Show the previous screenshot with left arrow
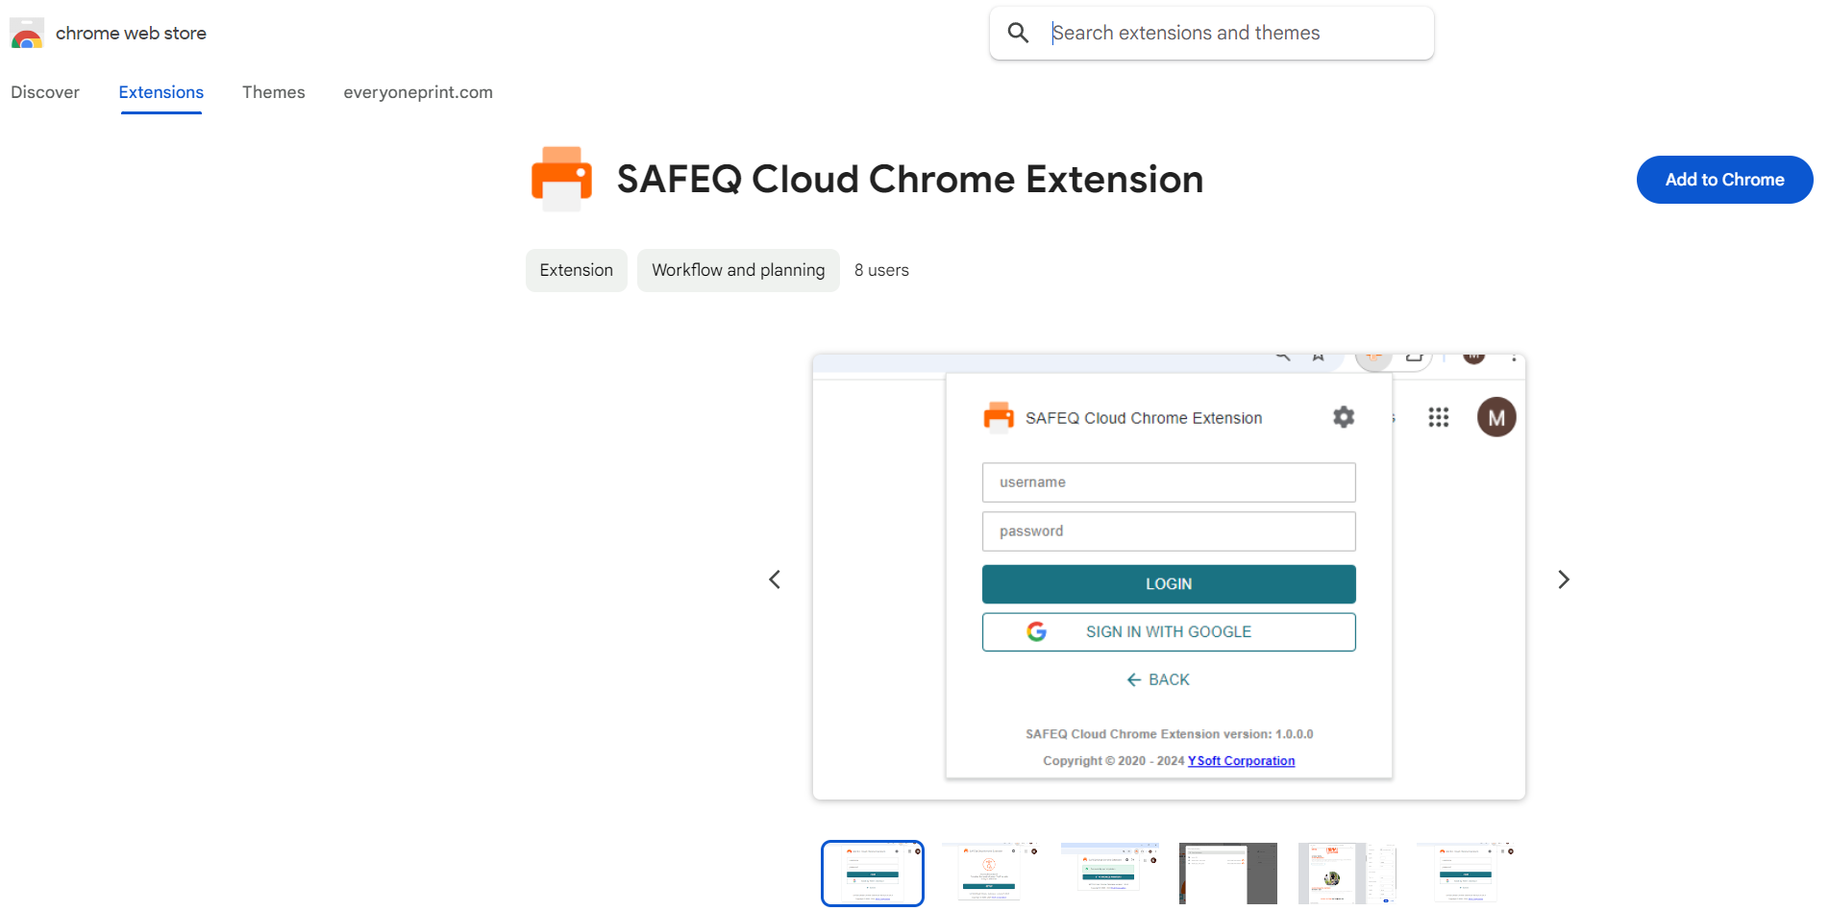This screenshot has width=1829, height=911. coord(775,579)
